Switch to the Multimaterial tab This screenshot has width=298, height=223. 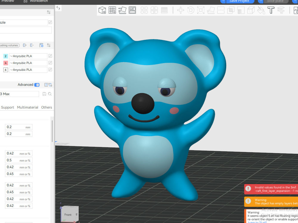click(27, 107)
